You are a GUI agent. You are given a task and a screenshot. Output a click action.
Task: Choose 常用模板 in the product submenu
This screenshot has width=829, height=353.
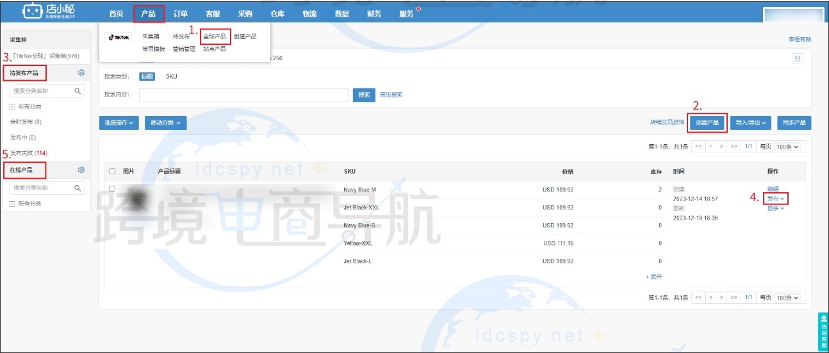(x=154, y=49)
